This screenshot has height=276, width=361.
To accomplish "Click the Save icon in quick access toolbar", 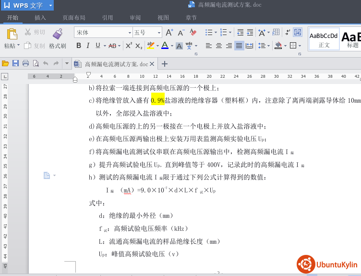I will 15,63.
